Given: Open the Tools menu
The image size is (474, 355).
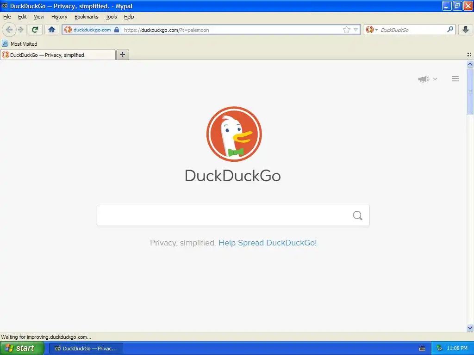Looking at the screenshot, I should tap(111, 17).
